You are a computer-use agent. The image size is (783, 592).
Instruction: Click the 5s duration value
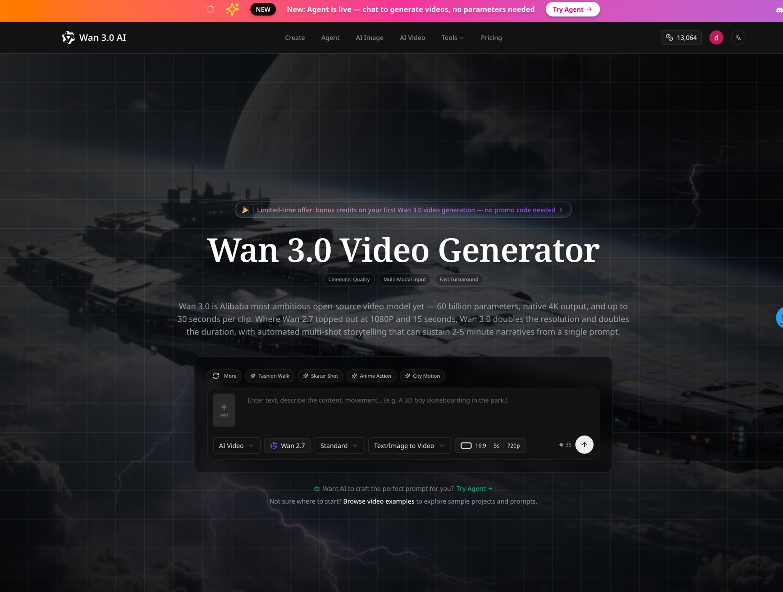496,445
